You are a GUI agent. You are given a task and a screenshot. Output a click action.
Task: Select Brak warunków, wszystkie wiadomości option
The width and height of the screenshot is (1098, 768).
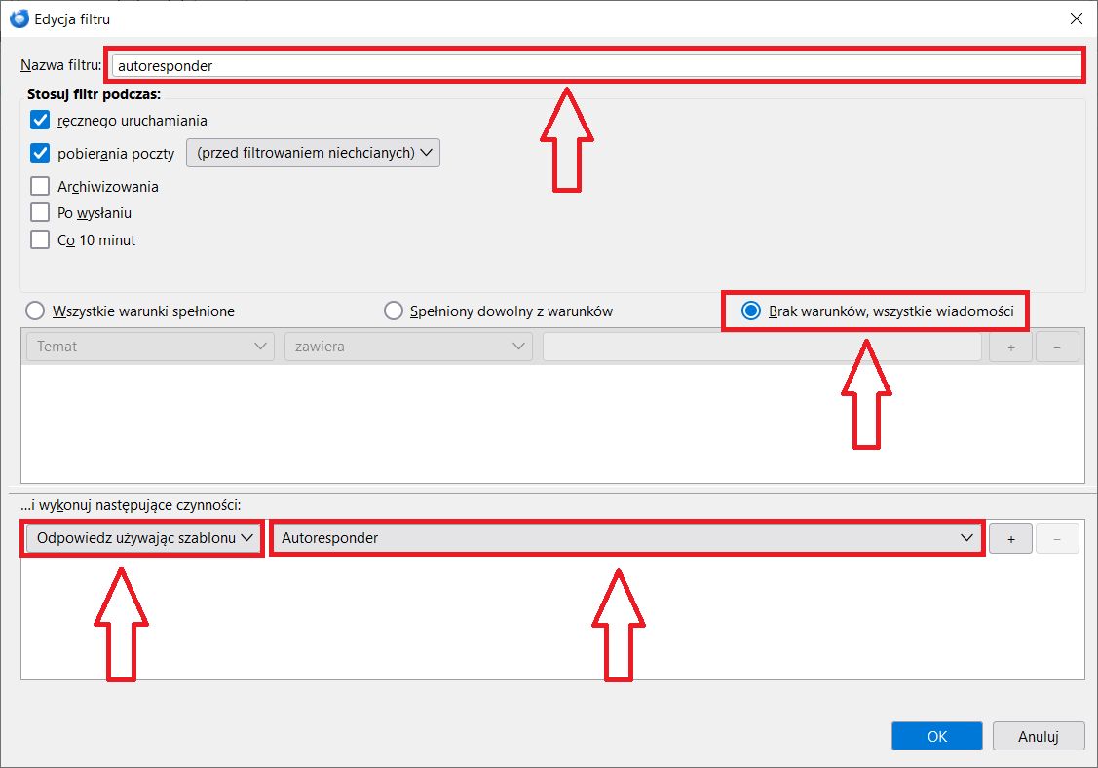click(x=750, y=311)
